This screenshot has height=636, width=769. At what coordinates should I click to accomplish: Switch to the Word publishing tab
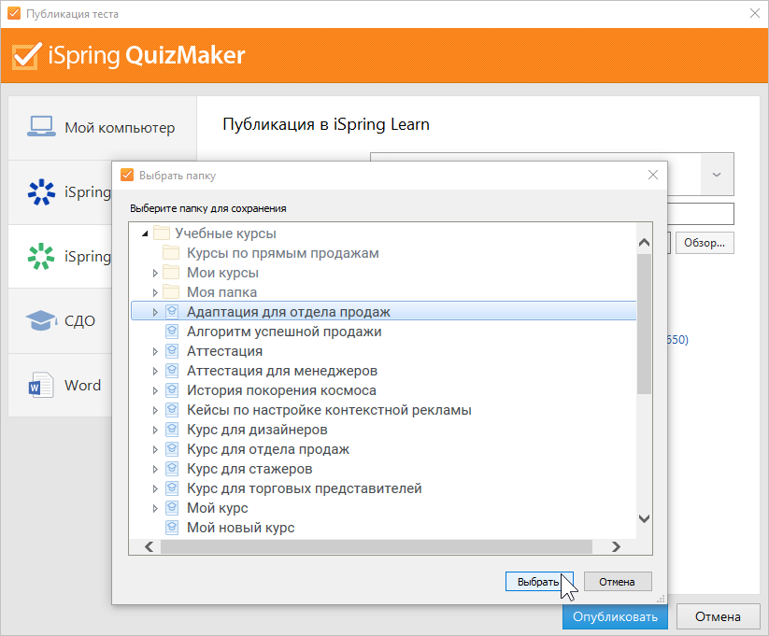(60, 385)
